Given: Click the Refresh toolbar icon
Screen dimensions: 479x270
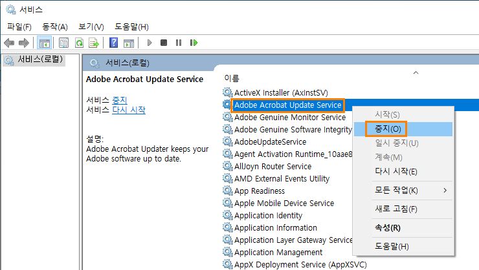Looking at the screenshot, I should pyautogui.click(x=79, y=43).
